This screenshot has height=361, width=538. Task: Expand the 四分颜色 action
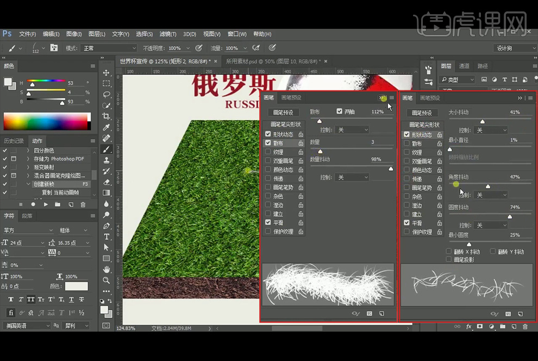pyautogui.click(x=28, y=151)
